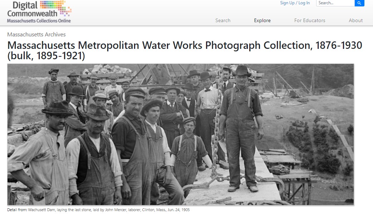Open the Wachusett Dam workers photograph
This screenshot has width=373, height=214.
[181, 134]
